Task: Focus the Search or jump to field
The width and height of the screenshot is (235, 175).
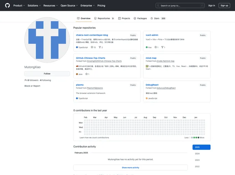Action: [x=180, y=5]
